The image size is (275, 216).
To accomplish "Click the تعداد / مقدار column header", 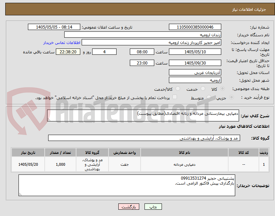I will (x=60, y=152).
